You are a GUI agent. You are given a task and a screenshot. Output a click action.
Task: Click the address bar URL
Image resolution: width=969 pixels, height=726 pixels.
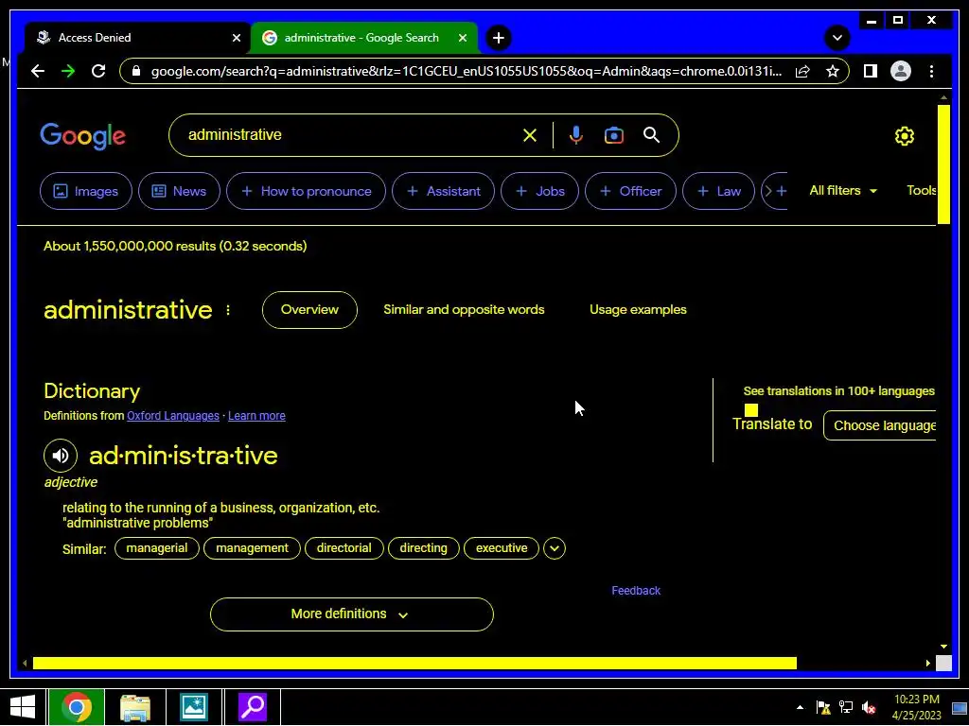pos(466,71)
